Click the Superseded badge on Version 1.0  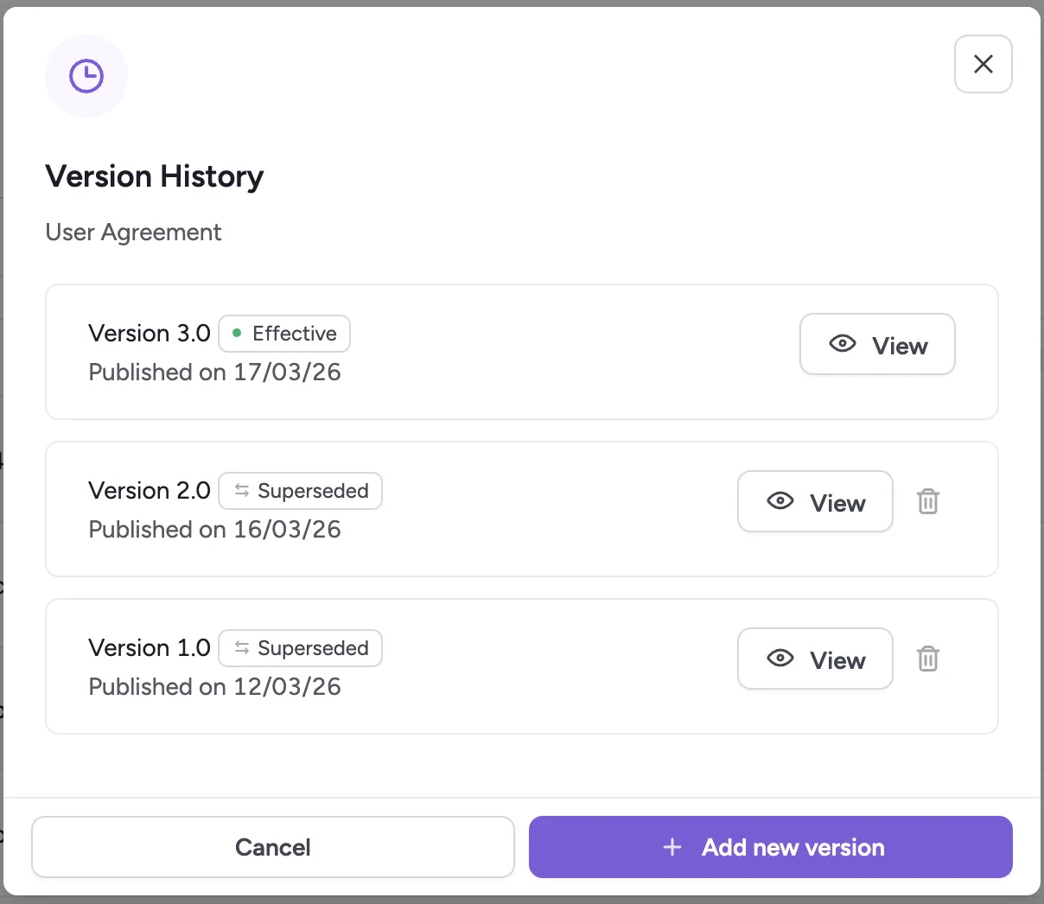(x=300, y=648)
